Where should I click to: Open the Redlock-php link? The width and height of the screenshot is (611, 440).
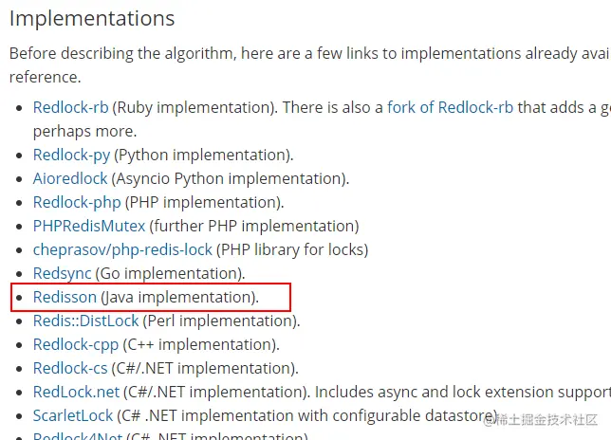point(77,203)
